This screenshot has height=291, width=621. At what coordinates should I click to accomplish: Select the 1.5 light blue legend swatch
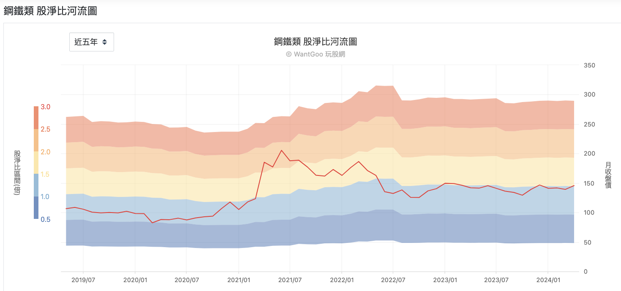(x=36, y=185)
